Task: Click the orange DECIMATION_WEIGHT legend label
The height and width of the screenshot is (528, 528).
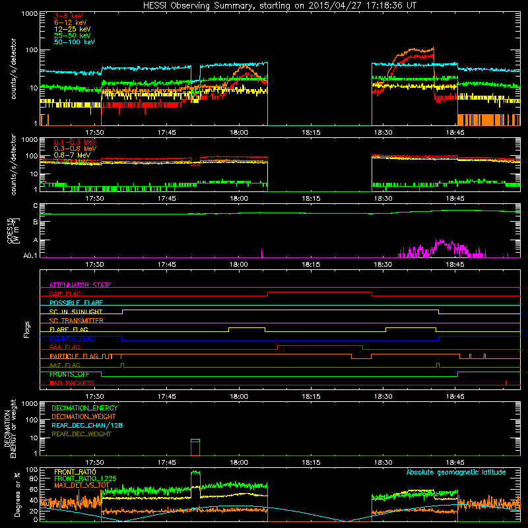Action: point(84,416)
